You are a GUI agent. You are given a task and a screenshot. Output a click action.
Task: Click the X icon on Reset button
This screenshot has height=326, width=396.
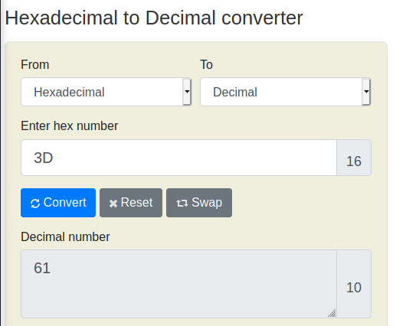click(113, 204)
